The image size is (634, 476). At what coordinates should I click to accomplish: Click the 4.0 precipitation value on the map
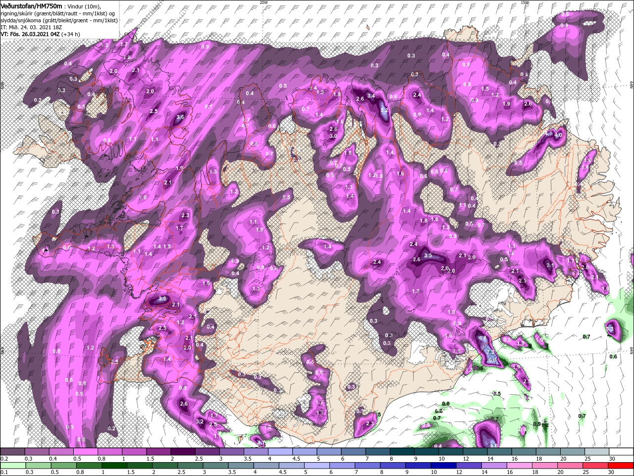pyautogui.click(x=558, y=135)
